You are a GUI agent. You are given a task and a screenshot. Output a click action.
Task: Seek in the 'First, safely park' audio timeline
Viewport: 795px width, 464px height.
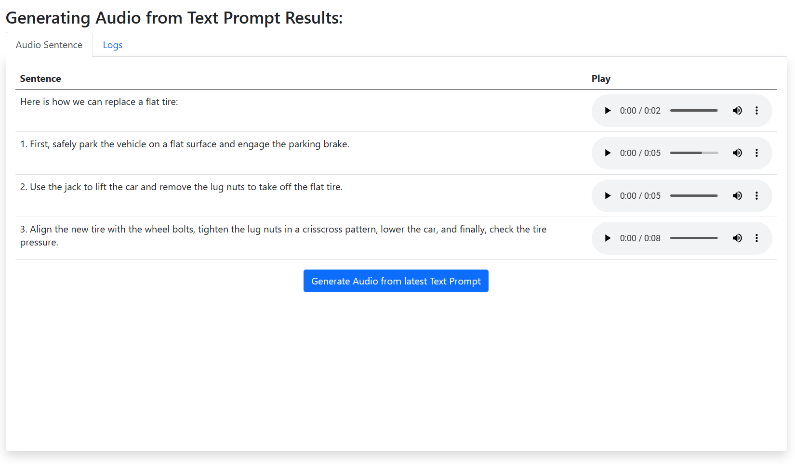point(694,153)
